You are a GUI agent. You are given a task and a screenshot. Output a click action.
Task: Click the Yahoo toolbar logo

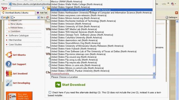[4, 8]
